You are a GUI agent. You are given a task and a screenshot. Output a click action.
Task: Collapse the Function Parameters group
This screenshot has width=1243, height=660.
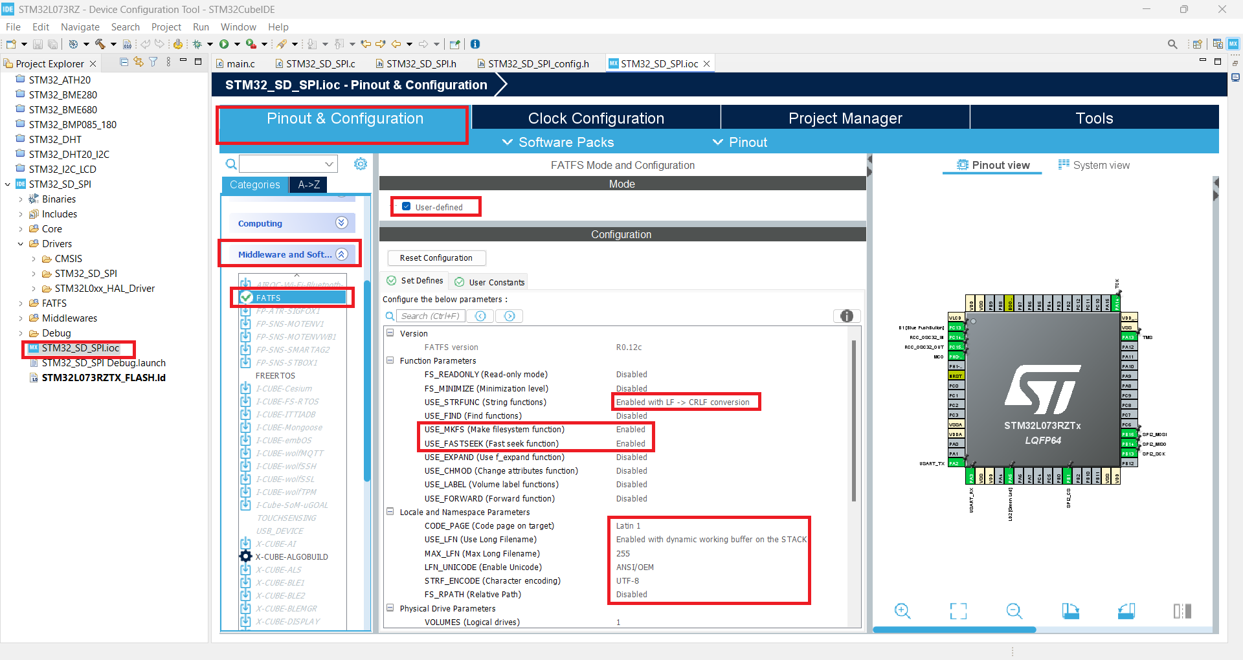390,360
